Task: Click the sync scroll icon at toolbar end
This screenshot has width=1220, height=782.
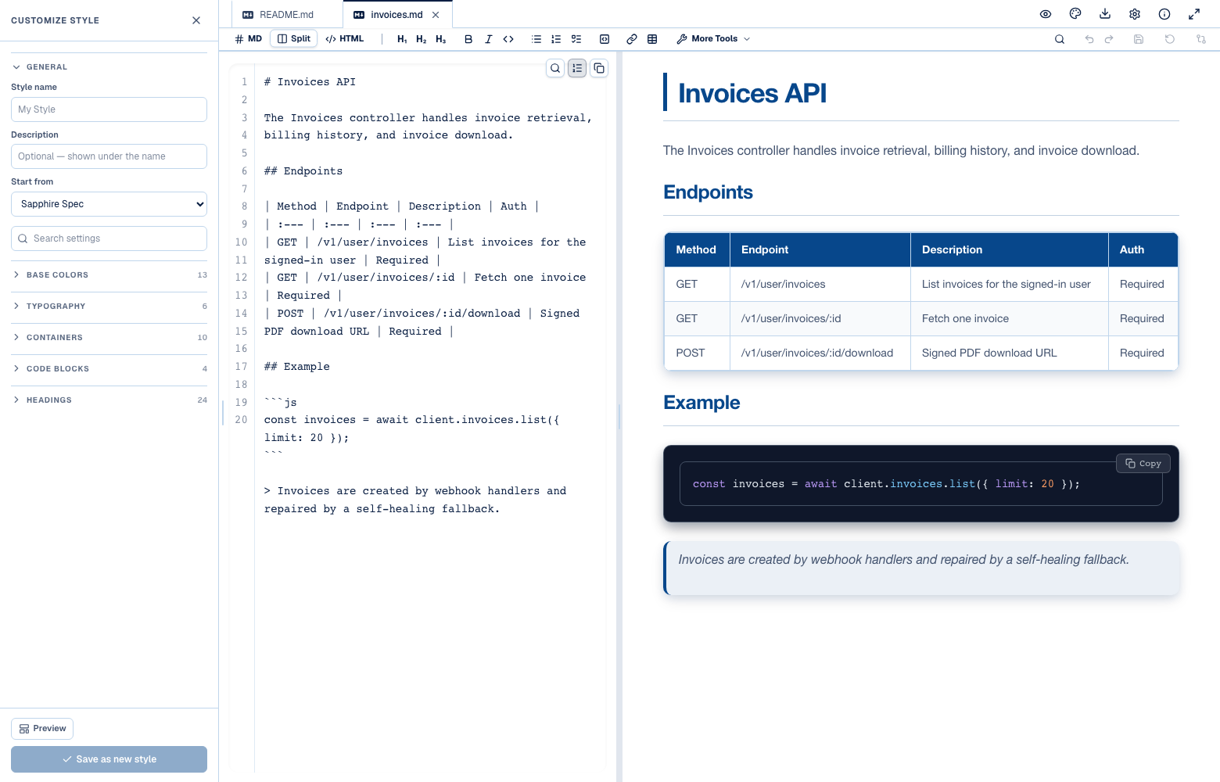Action: click(x=1201, y=39)
